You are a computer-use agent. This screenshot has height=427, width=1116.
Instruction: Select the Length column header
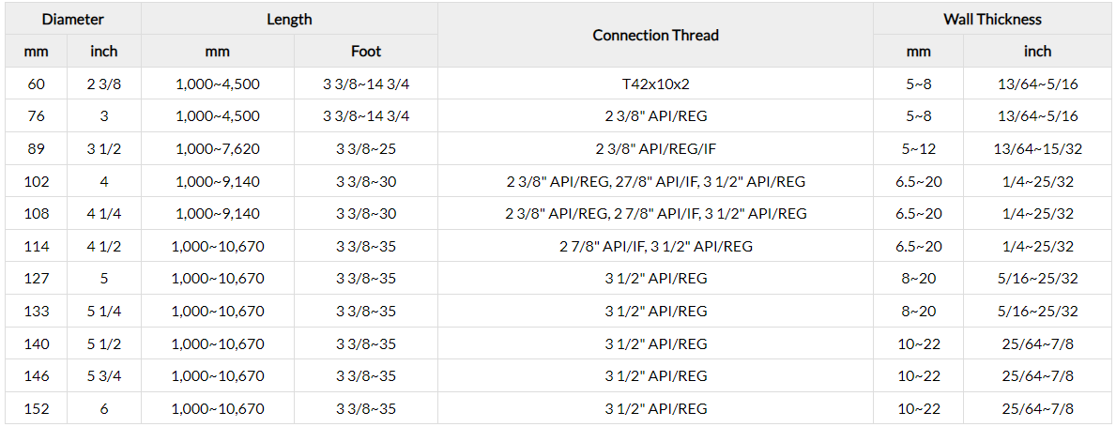click(289, 19)
